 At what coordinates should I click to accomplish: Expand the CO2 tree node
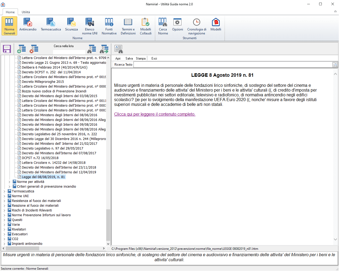[4, 239]
